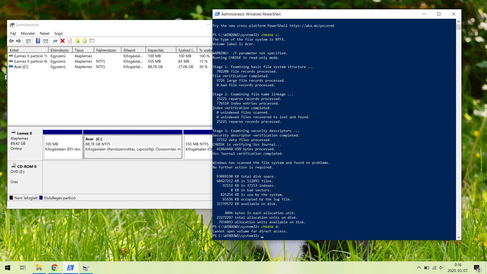The height and width of the screenshot is (274, 487).
Task: Sort by the Elrendezés column header
Action: pyautogui.click(x=60, y=50)
